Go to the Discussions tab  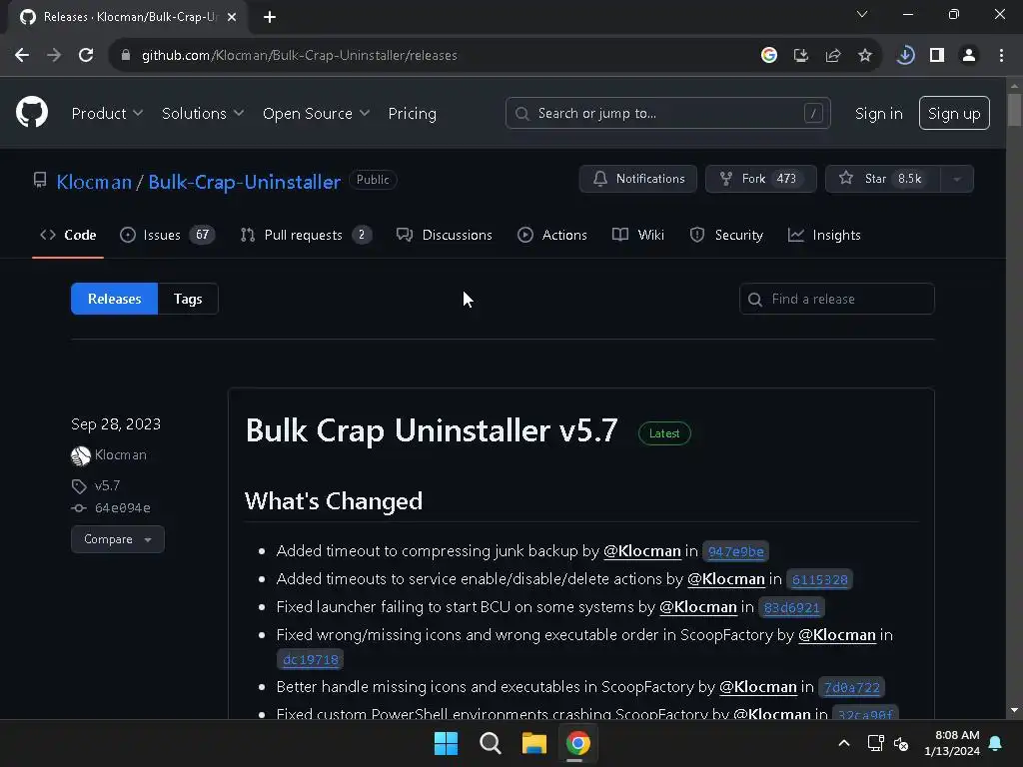pyautogui.click(x=445, y=235)
